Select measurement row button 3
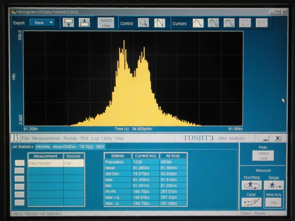Screen dimensions: 295x221 (x=20, y=179)
